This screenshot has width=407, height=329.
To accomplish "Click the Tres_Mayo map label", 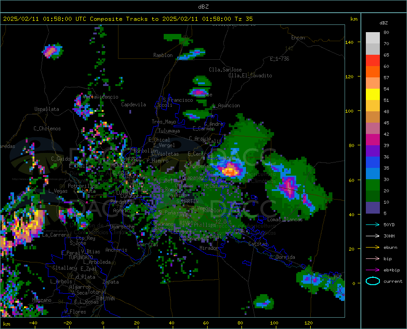I will click(164, 122).
